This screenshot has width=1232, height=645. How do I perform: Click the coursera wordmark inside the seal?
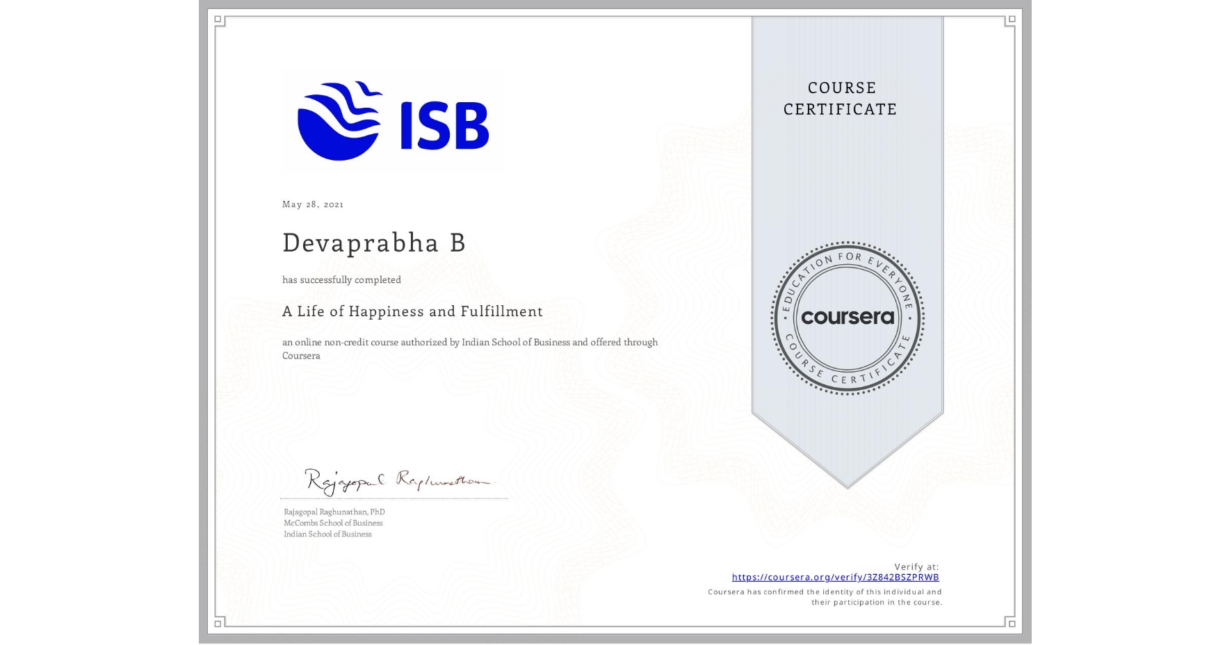pyautogui.click(x=848, y=318)
